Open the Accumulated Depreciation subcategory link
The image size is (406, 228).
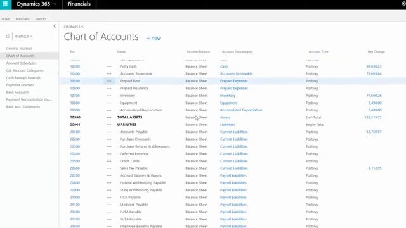[x=241, y=110]
